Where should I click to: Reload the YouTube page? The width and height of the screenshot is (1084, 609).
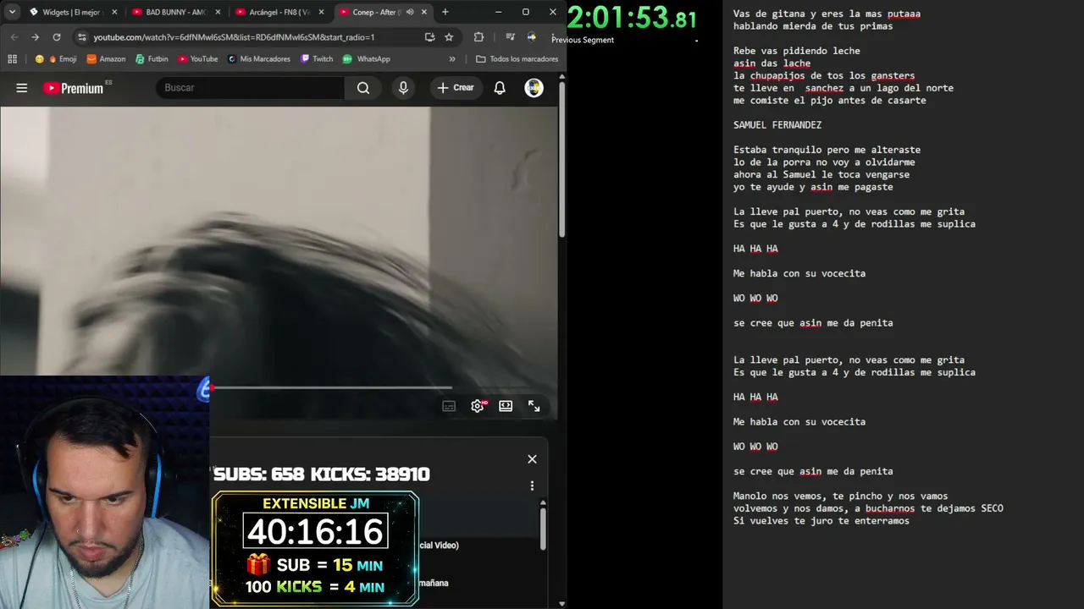[x=57, y=37]
